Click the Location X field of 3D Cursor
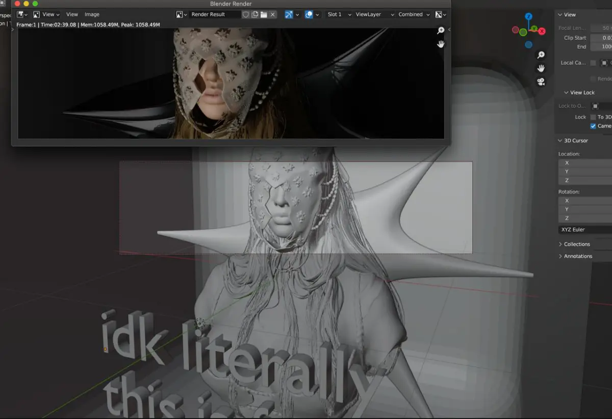This screenshot has height=419, width=612. tap(585, 163)
